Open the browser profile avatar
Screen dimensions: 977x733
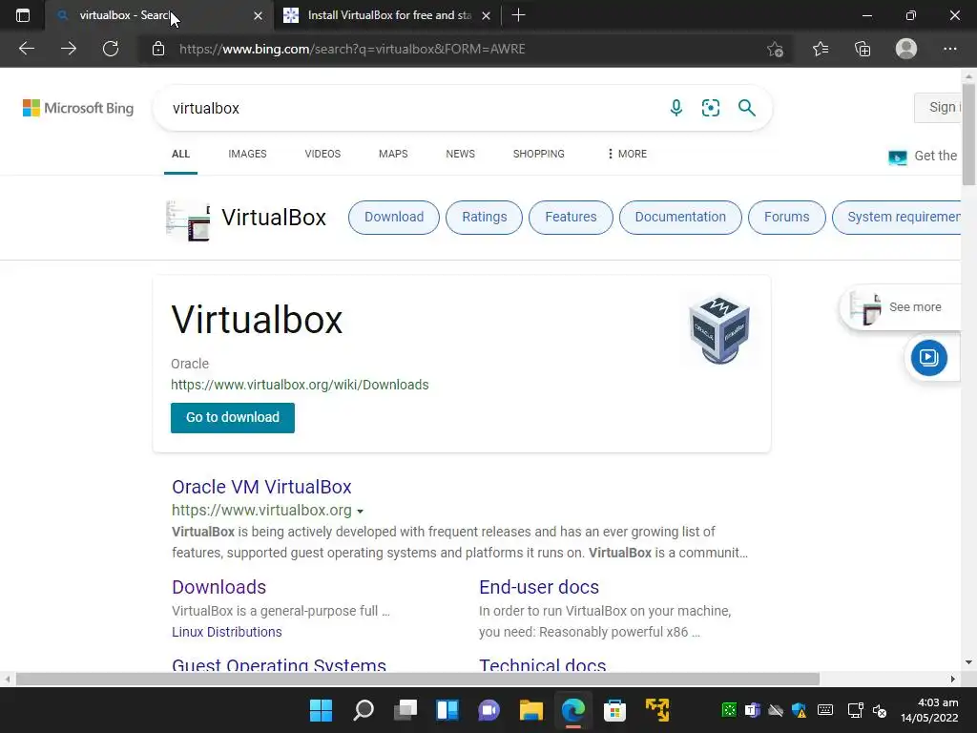tap(906, 49)
